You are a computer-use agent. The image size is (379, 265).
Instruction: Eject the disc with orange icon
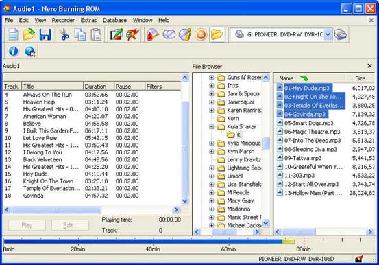[x=201, y=34]
